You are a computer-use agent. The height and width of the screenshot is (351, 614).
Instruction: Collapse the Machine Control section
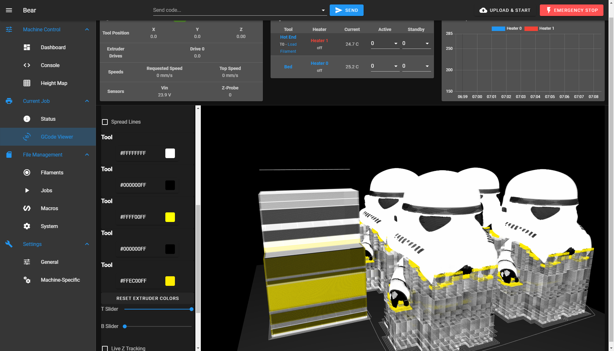click(87, 29)
